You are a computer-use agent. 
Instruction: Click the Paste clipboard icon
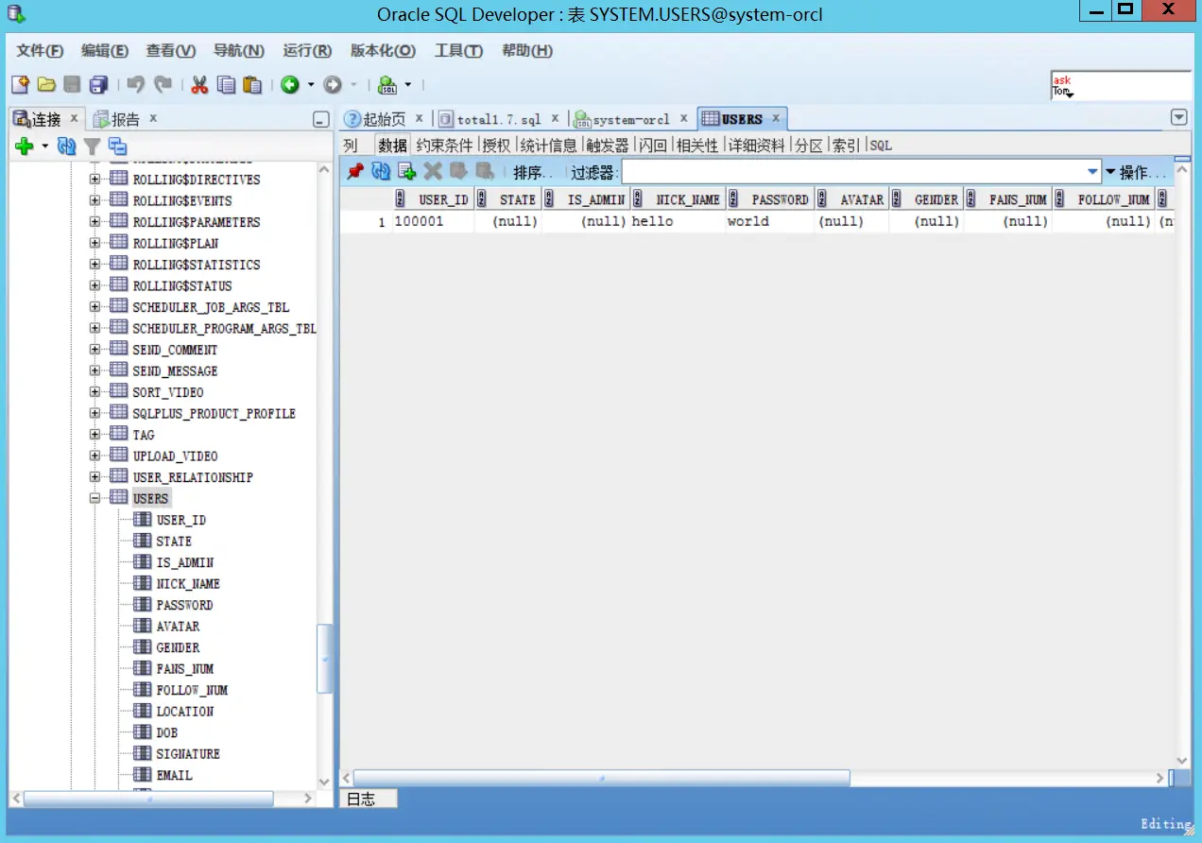click(x=252, y=85)
